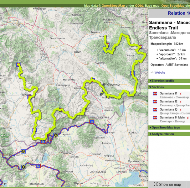This screenshot has height=188, width=190.
Task: Open section Капиново - Скочивир
Action: [174, 97]
